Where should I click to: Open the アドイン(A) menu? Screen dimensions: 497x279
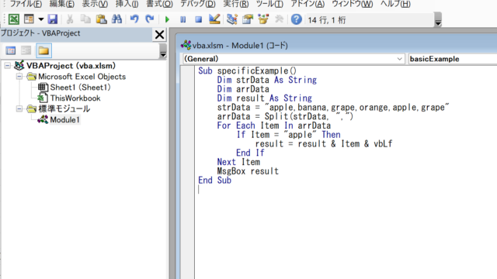click(308, 4)
